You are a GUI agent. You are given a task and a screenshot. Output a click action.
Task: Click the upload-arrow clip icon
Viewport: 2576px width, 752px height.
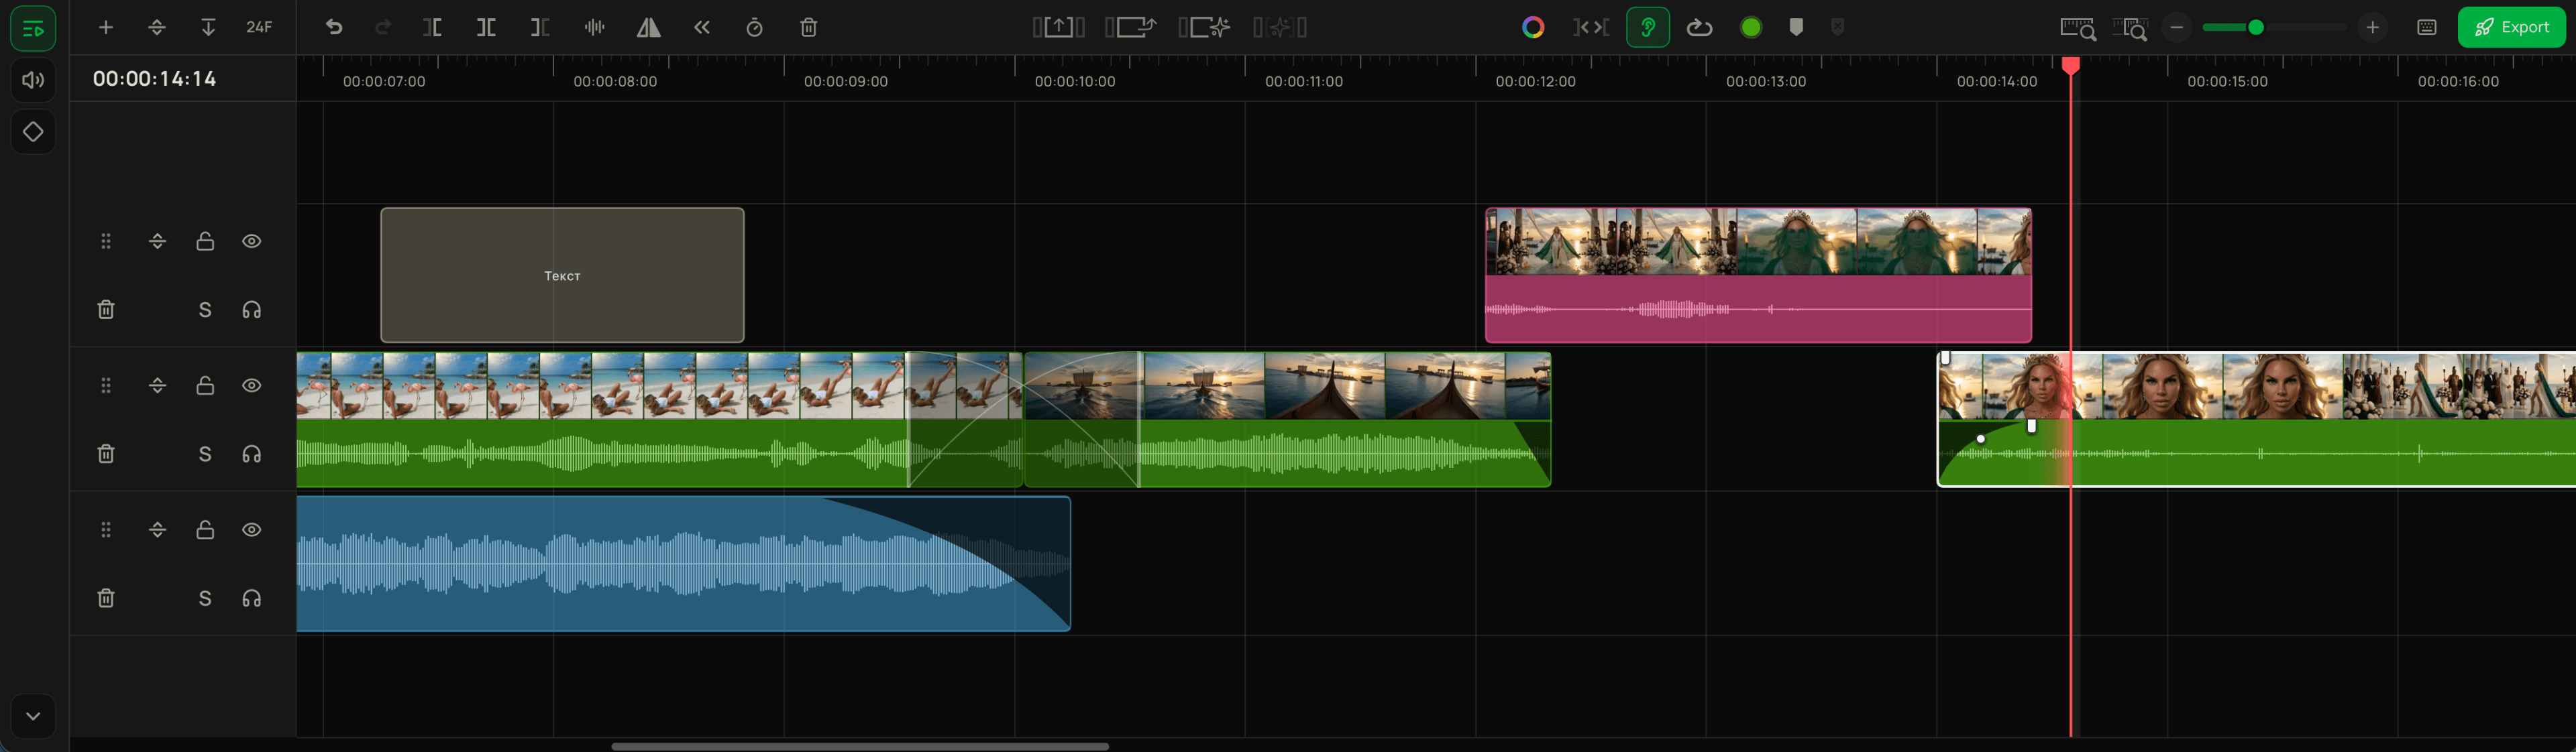point(1059,28)
